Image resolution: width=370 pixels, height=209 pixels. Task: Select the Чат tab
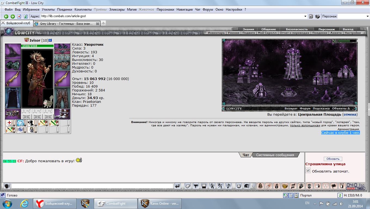point(246,155)
